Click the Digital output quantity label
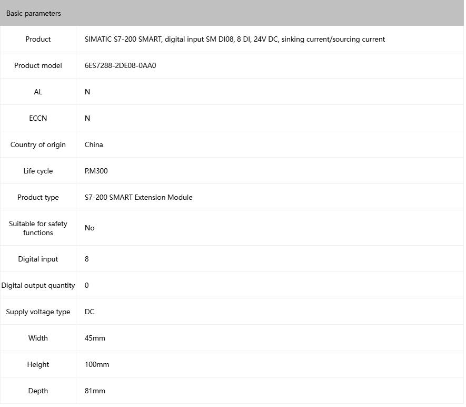This screenshot has height=407, width=466. pyautogui.click(x=38, y=285)
